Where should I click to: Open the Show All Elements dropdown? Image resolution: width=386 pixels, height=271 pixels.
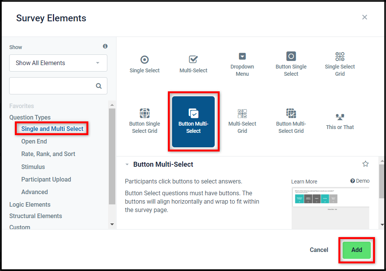pos(58,63)
